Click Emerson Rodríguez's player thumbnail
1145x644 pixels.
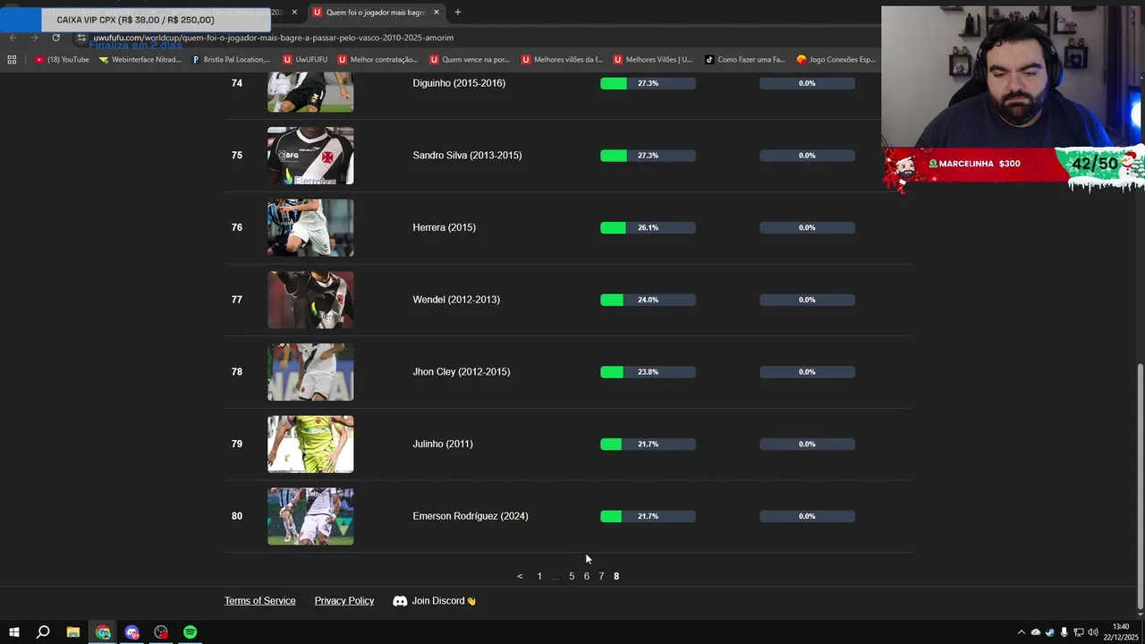pos(310,516)
